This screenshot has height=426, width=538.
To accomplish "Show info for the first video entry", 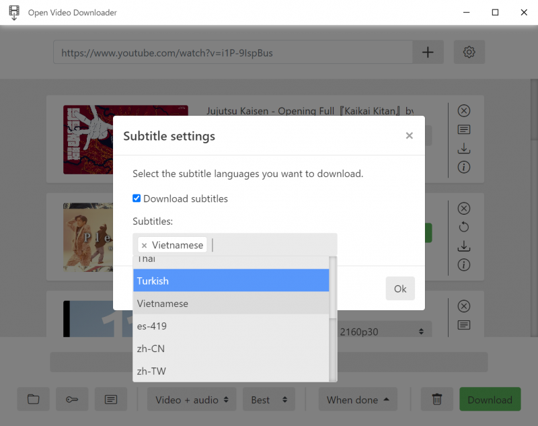I will [464, 167].
